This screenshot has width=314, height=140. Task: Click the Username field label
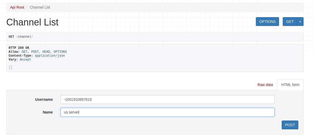(44, 99)
